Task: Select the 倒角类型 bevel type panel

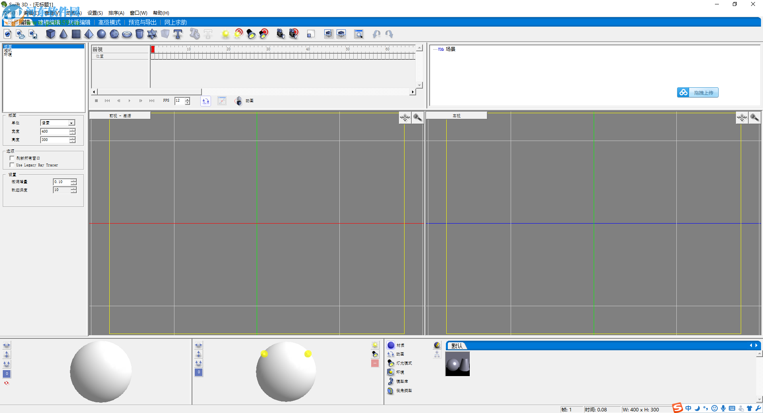Action: click(403, 391)
